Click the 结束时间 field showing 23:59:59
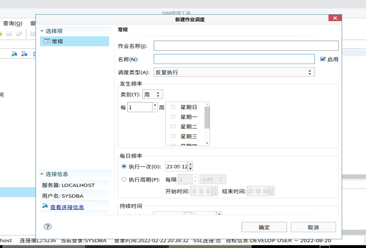 click(x=258, y=191)
